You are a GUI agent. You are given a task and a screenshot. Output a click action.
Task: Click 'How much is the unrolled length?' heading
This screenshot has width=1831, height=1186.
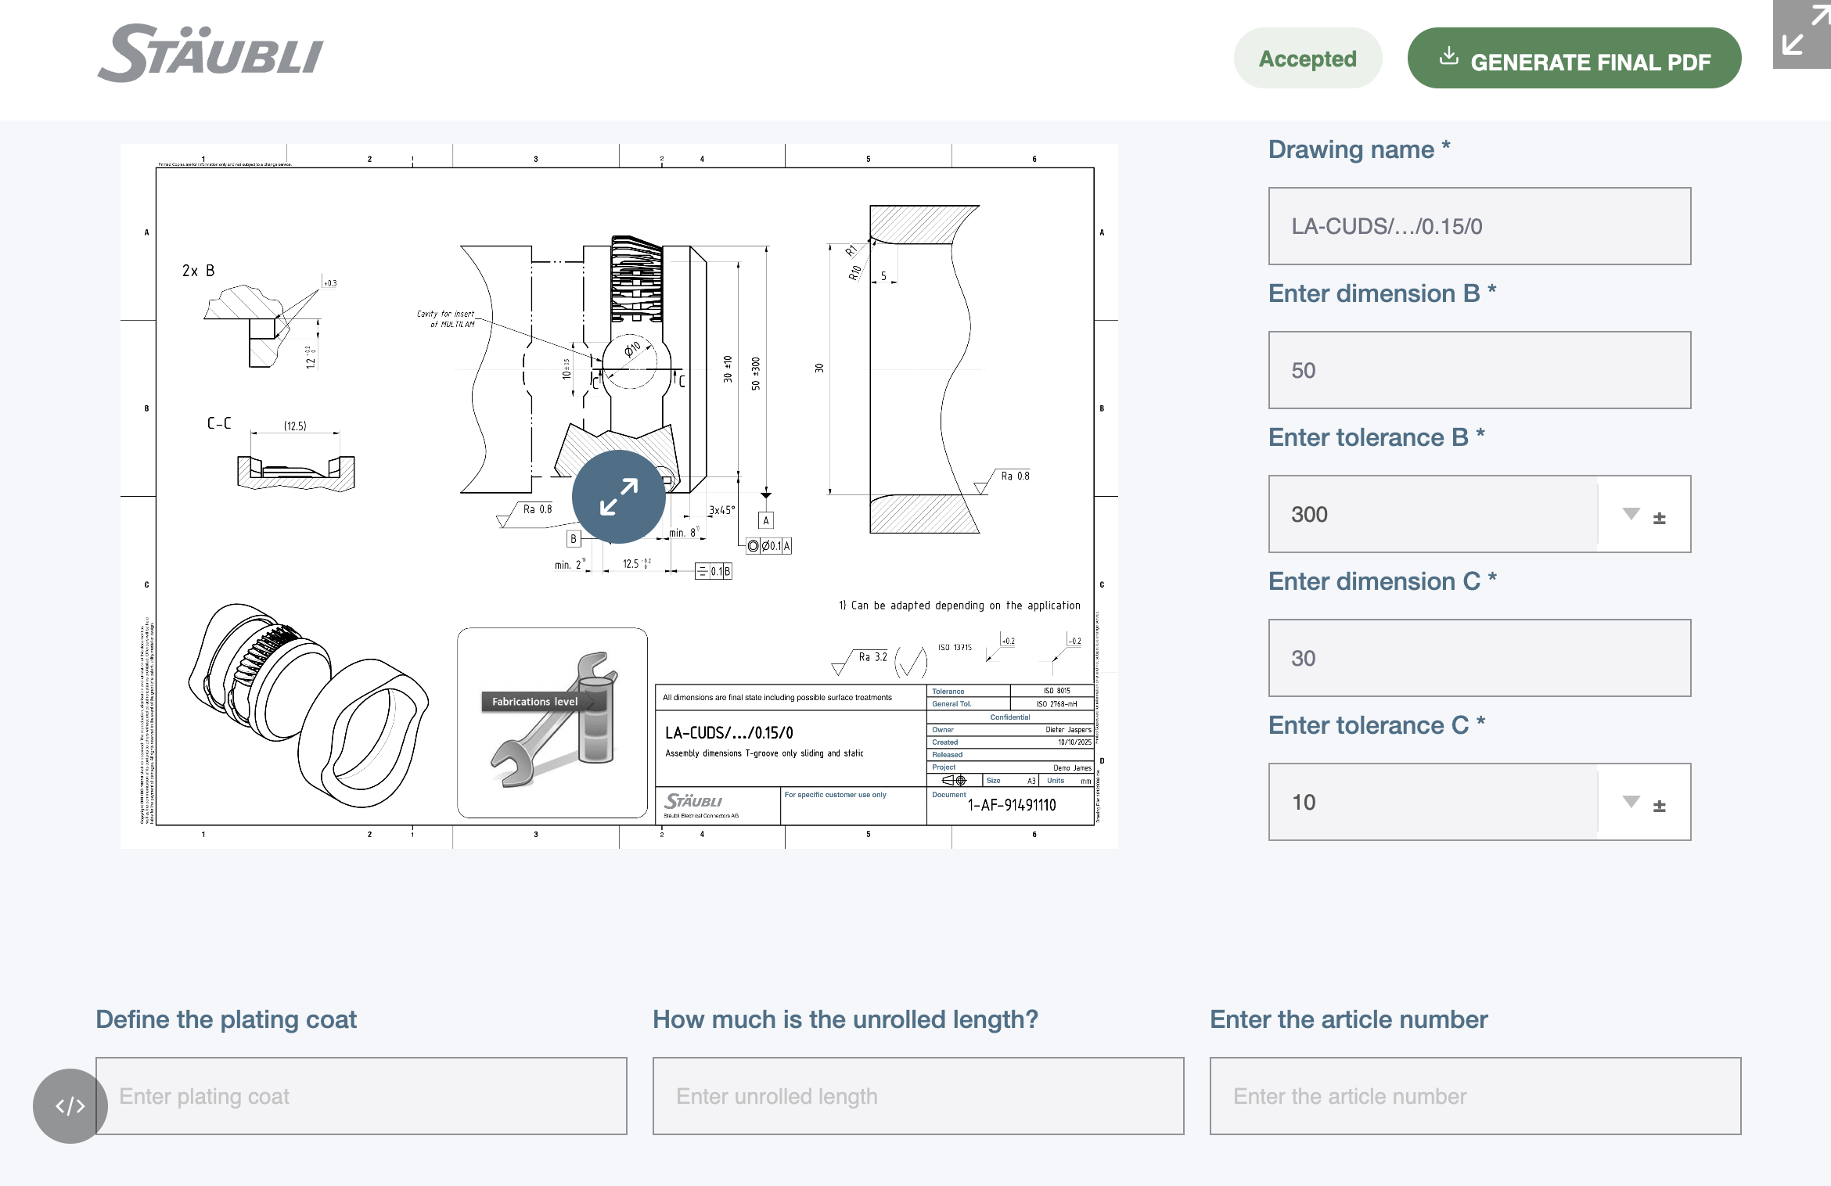point(845,1019)
